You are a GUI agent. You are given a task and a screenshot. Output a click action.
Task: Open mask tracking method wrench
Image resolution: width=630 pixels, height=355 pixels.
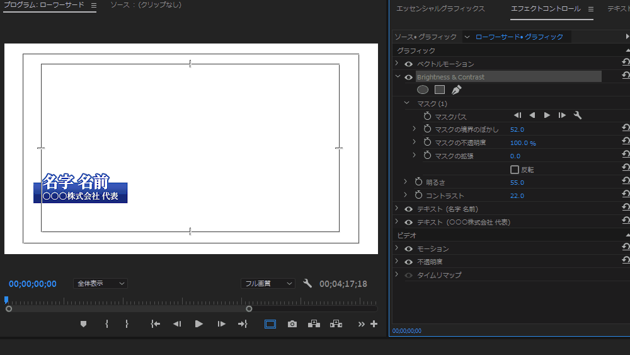click(577, 115)
